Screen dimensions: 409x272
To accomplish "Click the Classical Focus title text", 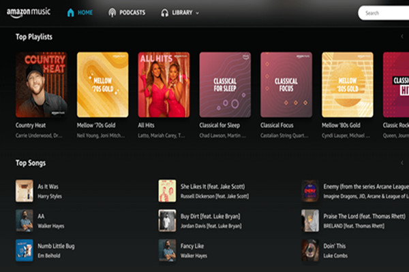I will (277, 125).
